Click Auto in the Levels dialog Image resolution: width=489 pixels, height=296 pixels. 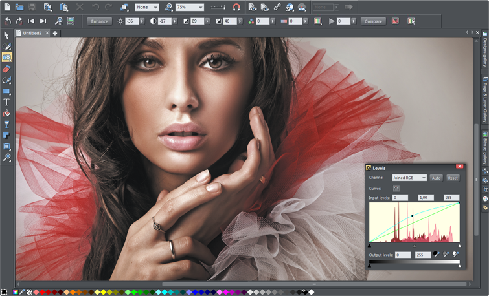tap(437, 178)
